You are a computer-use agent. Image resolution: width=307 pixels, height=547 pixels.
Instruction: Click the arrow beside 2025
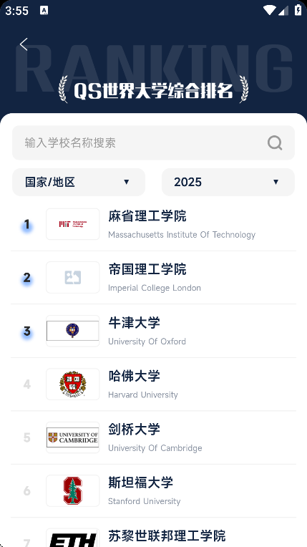[x=276, y=182]
